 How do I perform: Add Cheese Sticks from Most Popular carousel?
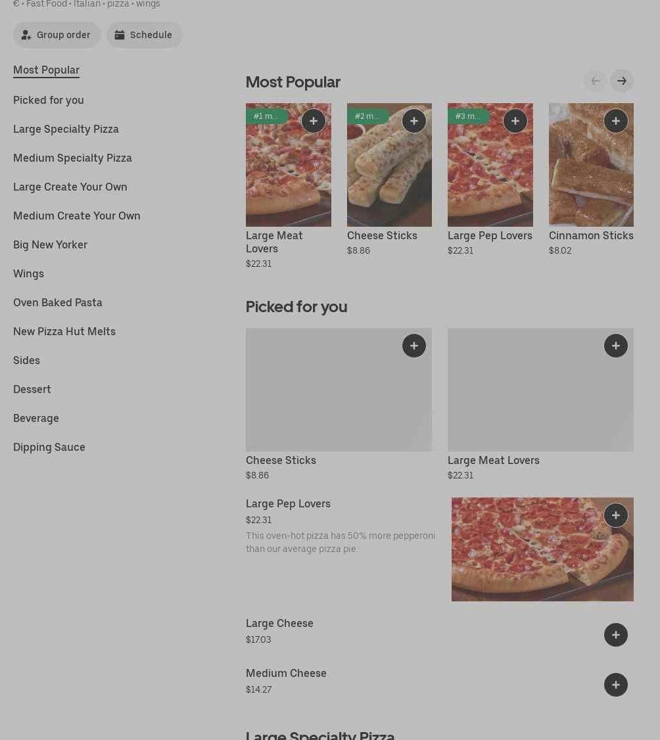pos(414,121)
